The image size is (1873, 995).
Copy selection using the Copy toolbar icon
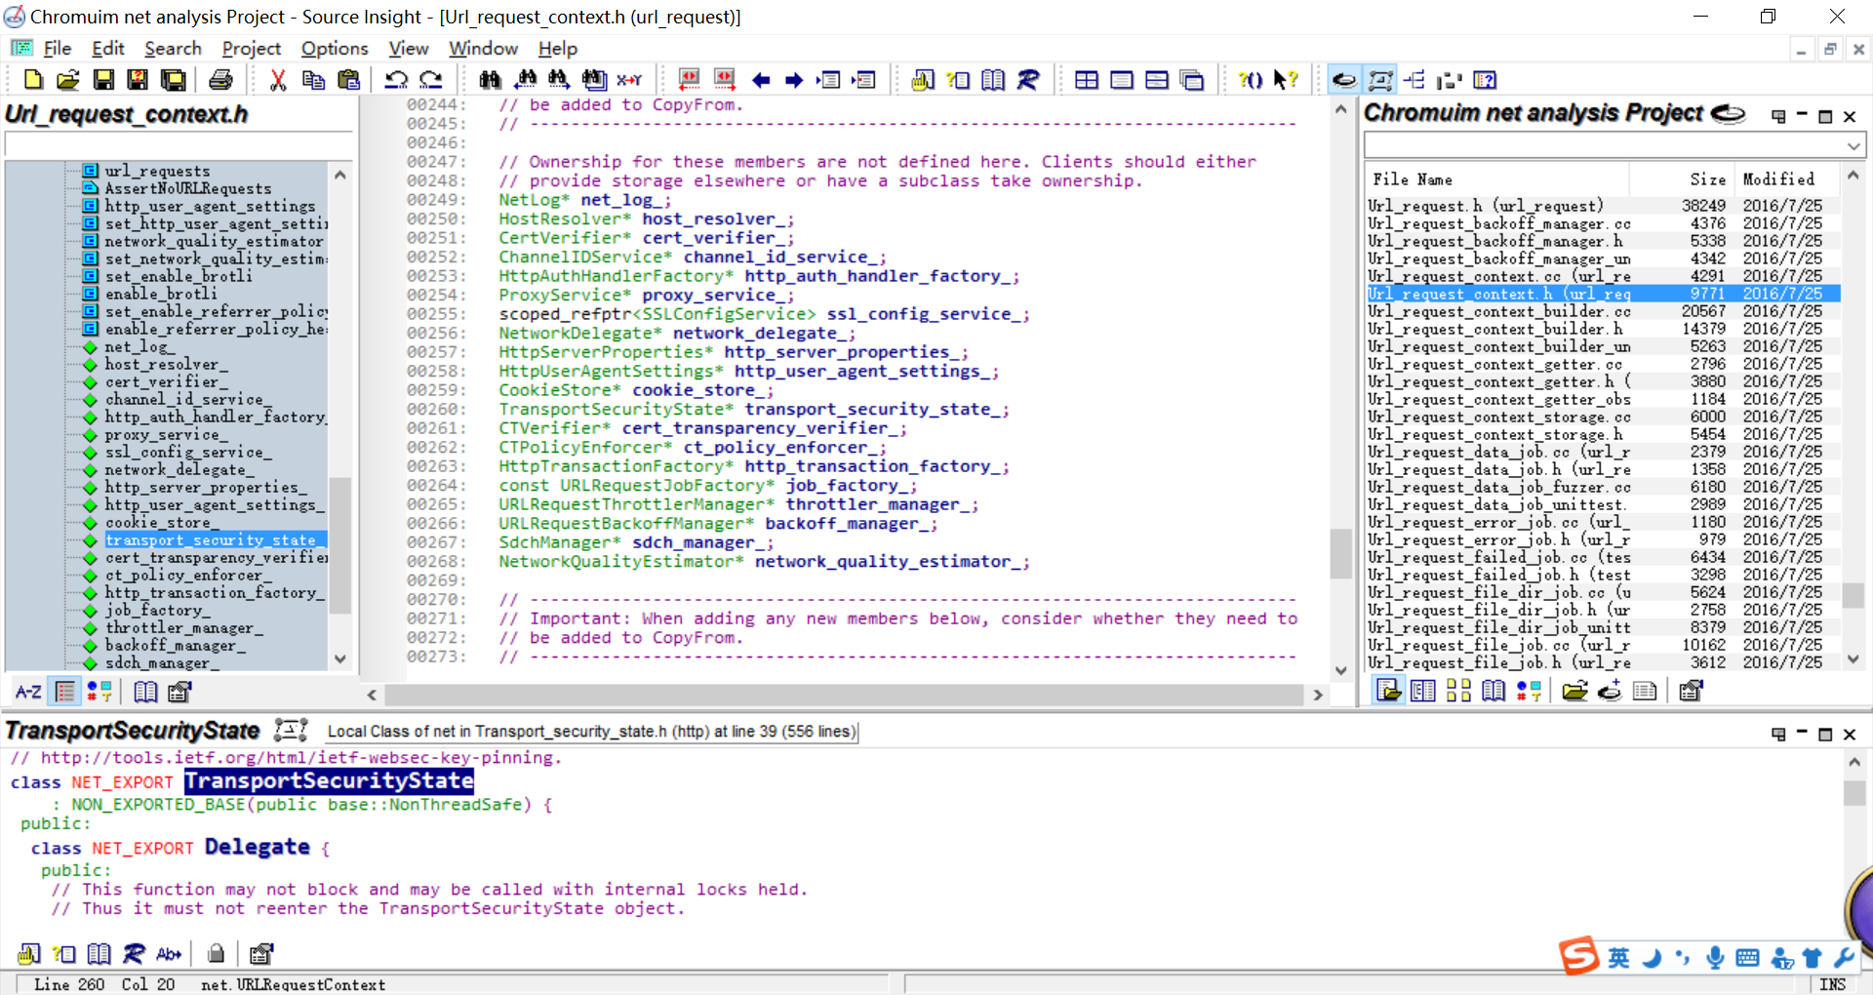pos(313,80)
